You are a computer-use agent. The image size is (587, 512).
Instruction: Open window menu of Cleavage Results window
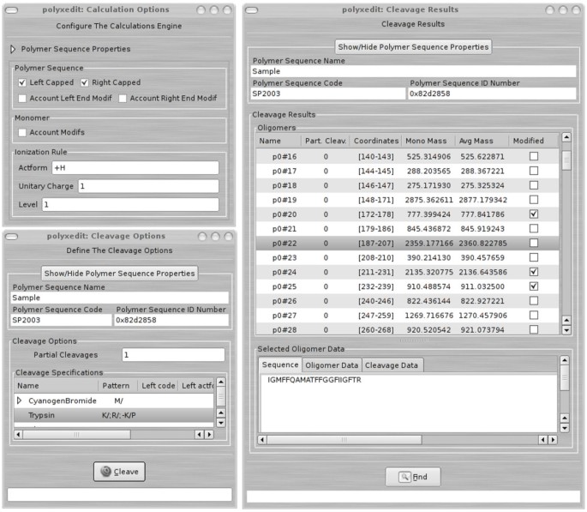click(251, 9)
